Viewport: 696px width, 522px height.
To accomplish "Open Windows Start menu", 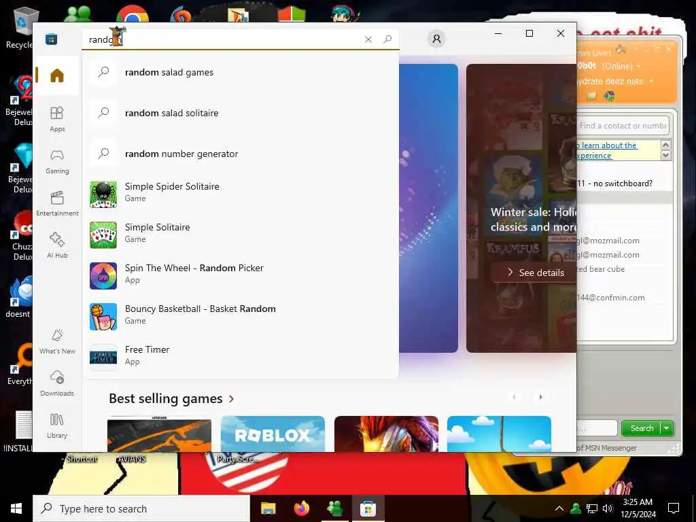I will coord(16,508).
